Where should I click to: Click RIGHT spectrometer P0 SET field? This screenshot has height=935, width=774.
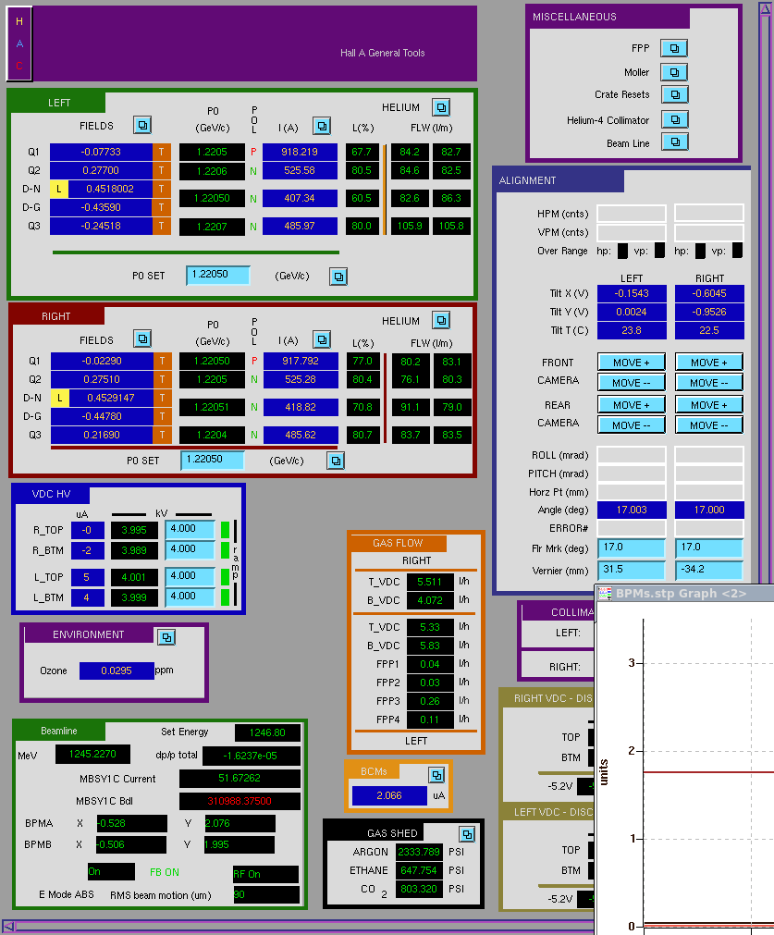pyautogui.click(x=213, y=460)
